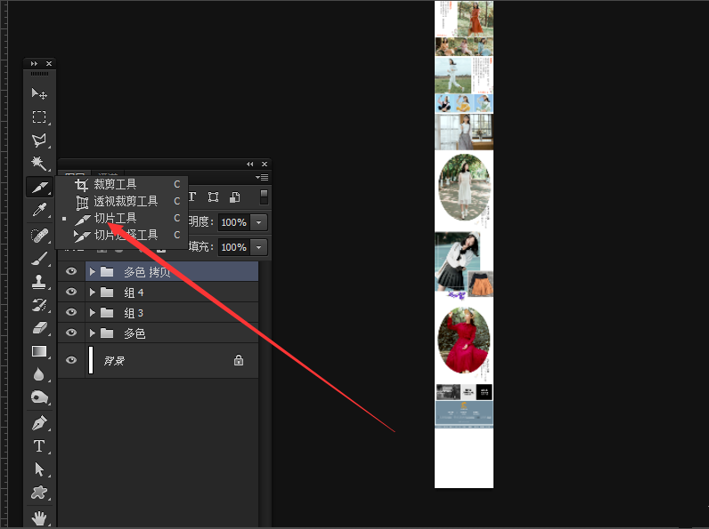This screenshot has width=709, height=529.
Task: Select the Clone Stamp tool
Action: point(39,282)
